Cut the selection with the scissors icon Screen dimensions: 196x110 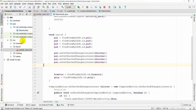tap(30, 7)
